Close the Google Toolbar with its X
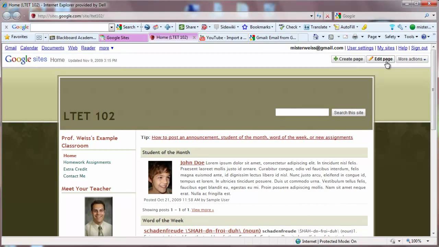Image resolution: width=439 pixels, height=247 pixels. (x=6, y=27)
